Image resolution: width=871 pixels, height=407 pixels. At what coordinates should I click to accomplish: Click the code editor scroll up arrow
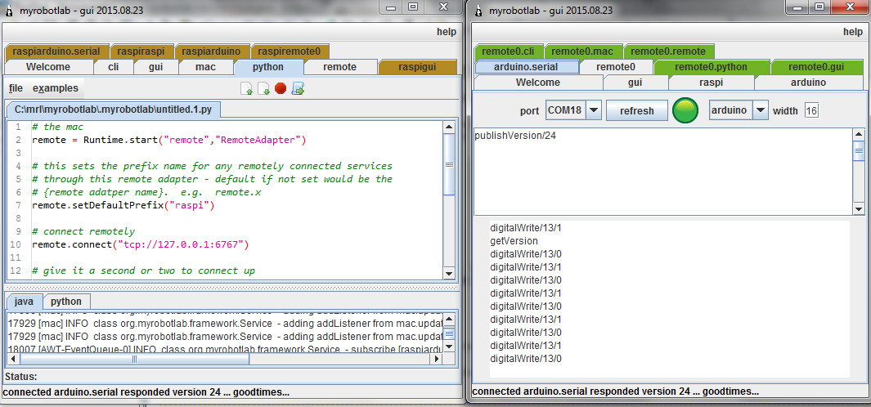[x=449, y=127]
